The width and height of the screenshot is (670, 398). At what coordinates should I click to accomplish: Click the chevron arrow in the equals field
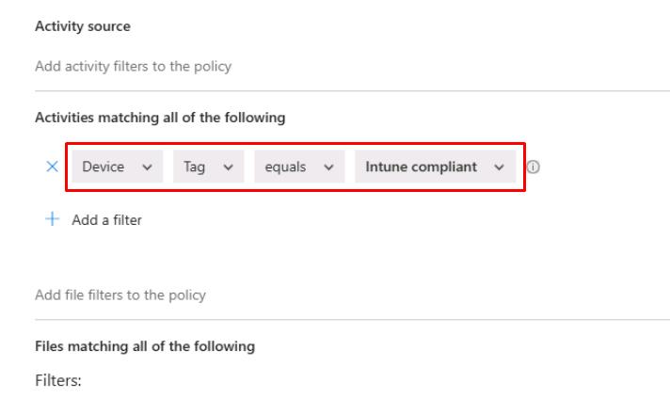[x=328, y=167]
